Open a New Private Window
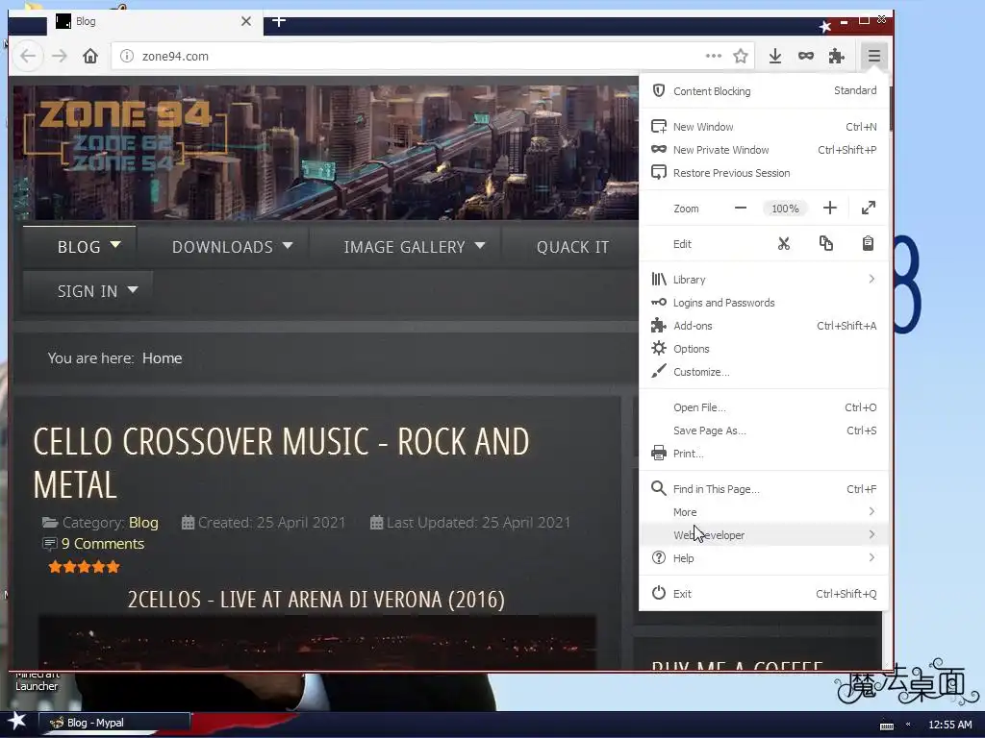 coord(764,150)
